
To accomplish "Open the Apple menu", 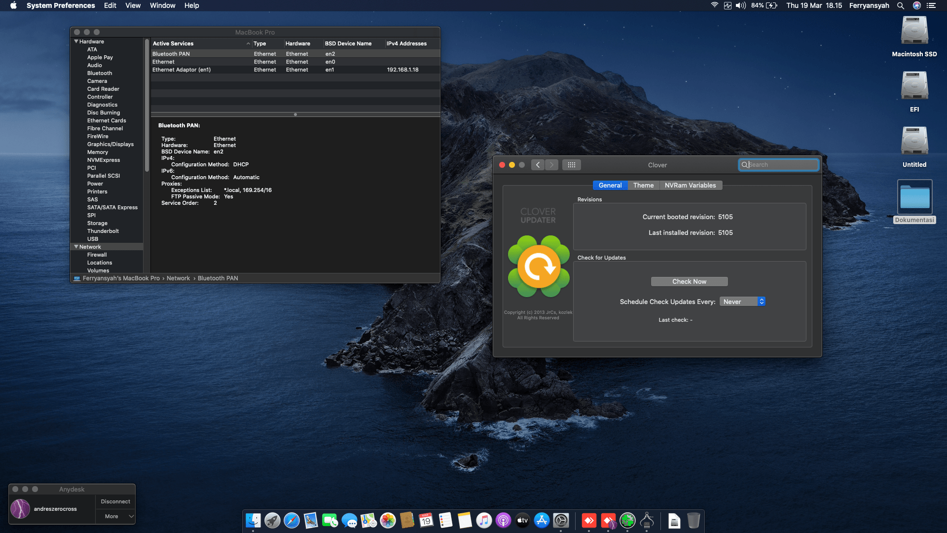I will coord(13,5).
